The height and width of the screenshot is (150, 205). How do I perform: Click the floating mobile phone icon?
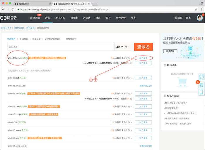coord(201,92)
